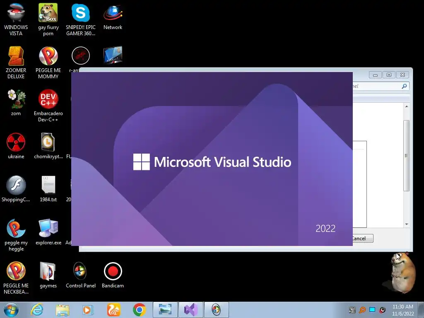Launch explorer.exe desktop shortcut

pyautogui.click(x=48, y=232)
